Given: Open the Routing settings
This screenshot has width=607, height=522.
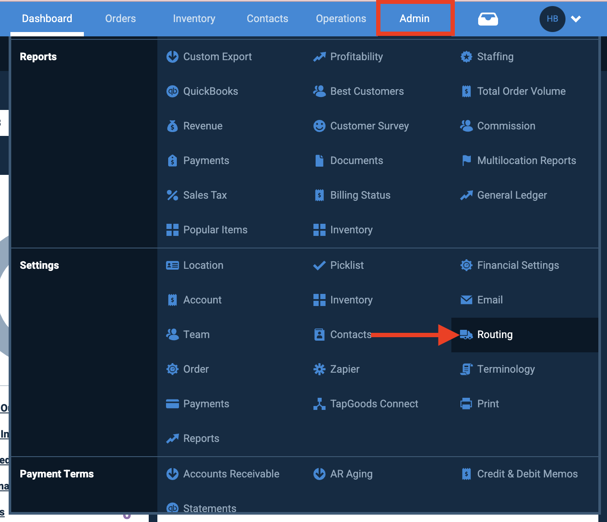Looking at the screenshot, I should [x=525, y=335].
